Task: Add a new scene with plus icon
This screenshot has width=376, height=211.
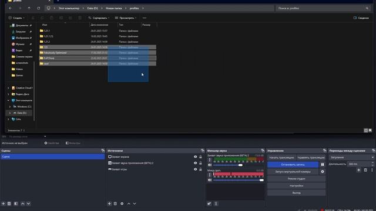Action: tap(4, 203)
